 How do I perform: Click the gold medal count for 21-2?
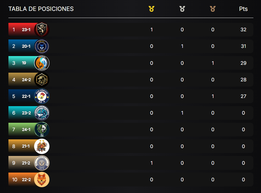click(x=152, y=163)
